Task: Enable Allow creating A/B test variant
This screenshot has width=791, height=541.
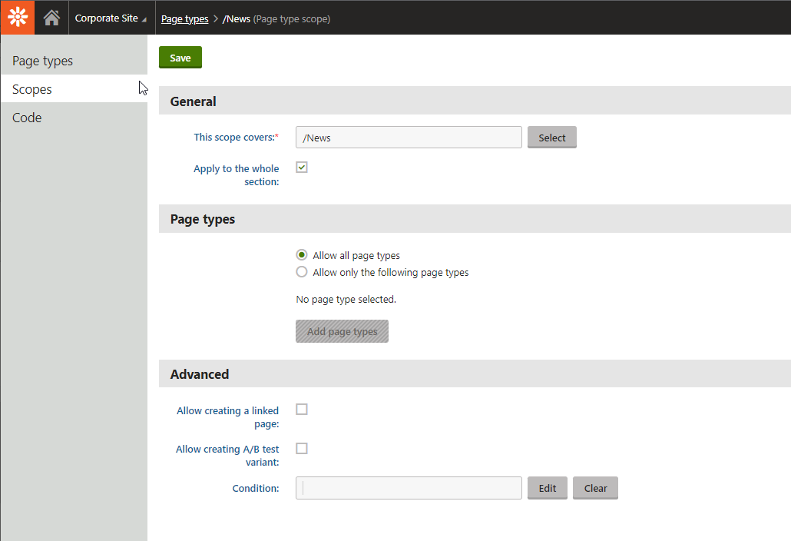Action: pyautogui.click(x=302, y=448)
